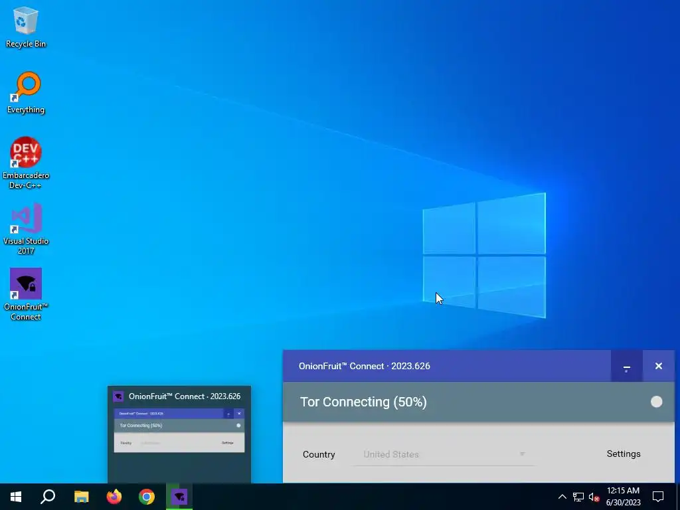Open the taskbar clock and date
Image resolution: width=680 pixels, height=510 pixels.
click(623, 497)
